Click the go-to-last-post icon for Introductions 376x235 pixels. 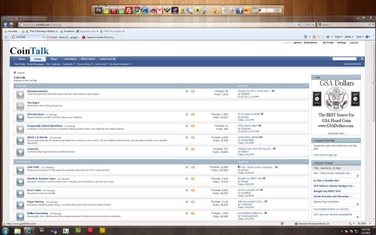click(262, 114)
